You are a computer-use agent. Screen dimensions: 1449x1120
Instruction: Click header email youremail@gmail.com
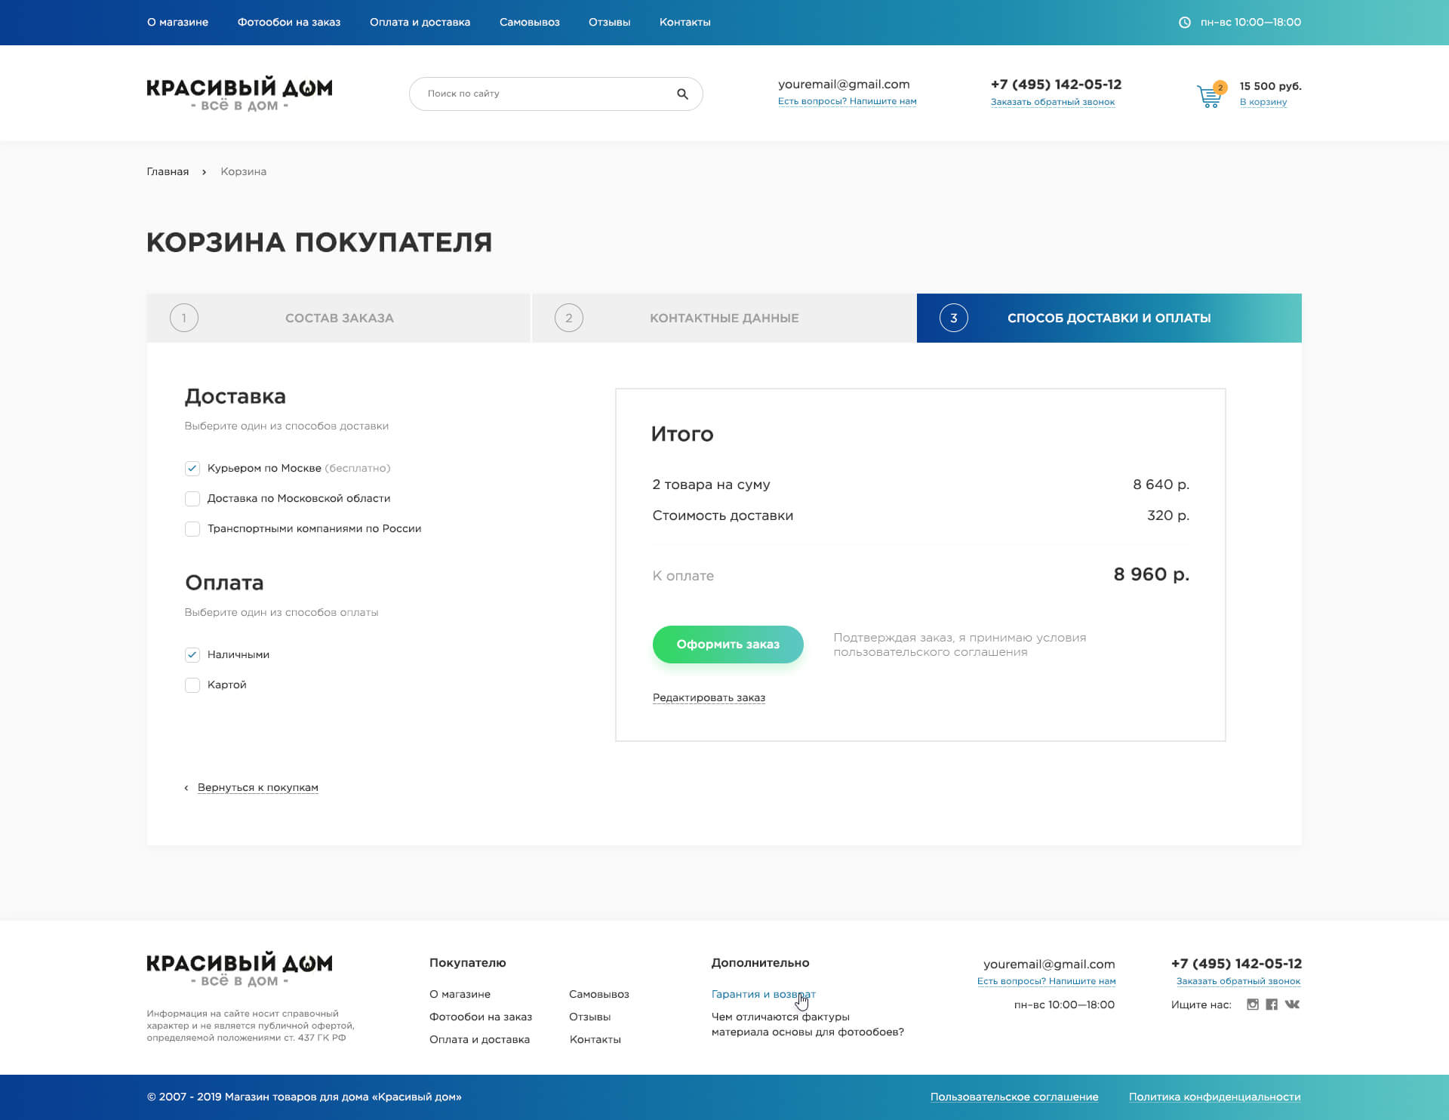844,85
